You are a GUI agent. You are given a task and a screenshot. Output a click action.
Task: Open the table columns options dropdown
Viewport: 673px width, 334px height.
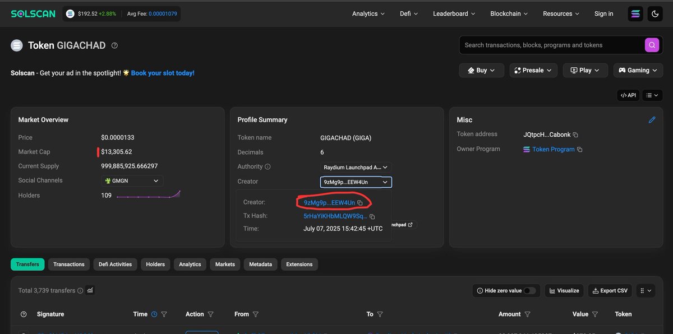(x=646, y=291)
